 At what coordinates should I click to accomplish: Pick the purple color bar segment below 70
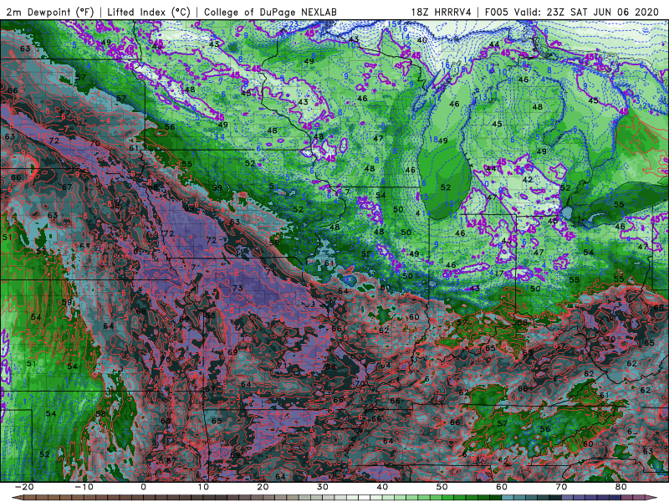point(568,498)
